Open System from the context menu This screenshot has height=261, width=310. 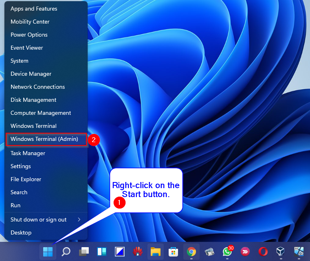click(46, 61)
